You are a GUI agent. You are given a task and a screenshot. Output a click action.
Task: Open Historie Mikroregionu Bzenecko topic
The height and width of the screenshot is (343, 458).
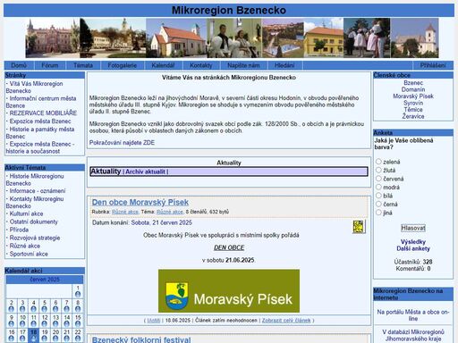[x=35, y=180]
